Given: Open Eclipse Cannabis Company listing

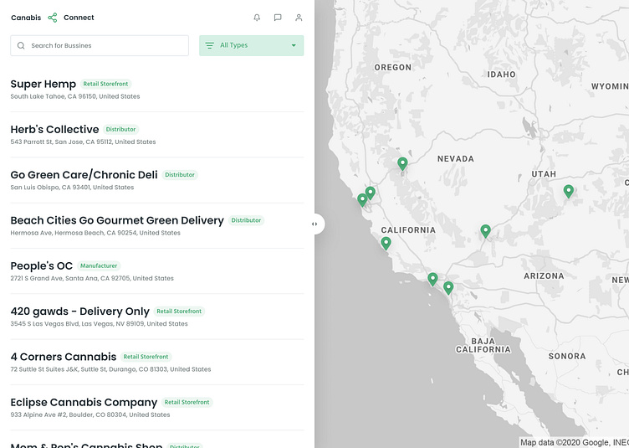Looking at the screenshot, I should 84,402.
